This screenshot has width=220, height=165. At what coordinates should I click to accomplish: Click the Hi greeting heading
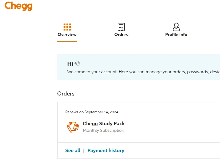pos(70,64)
